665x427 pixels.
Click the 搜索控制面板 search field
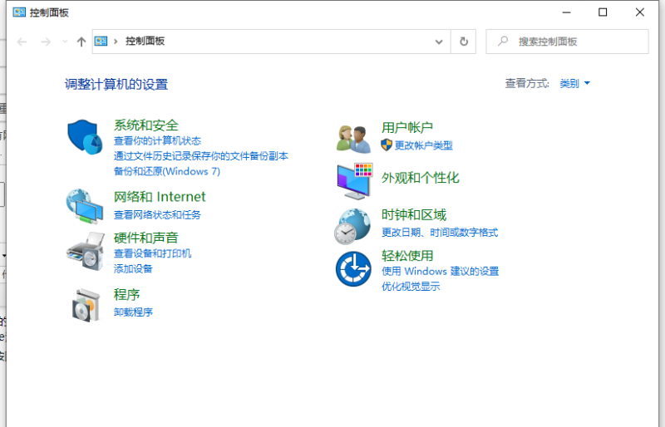tap(567, 42)
